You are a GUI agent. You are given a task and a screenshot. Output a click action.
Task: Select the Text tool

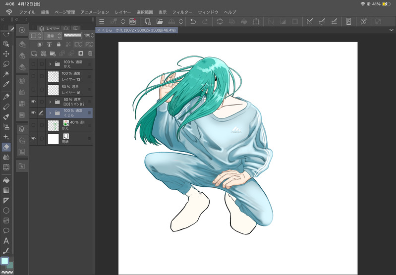click(x=6, y=241)
